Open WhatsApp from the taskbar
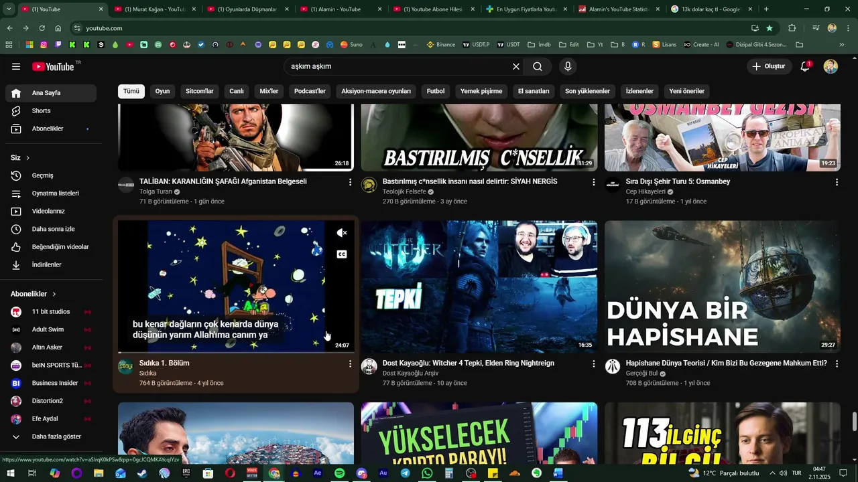Screen dimensions: 858x482 [427, 473]
